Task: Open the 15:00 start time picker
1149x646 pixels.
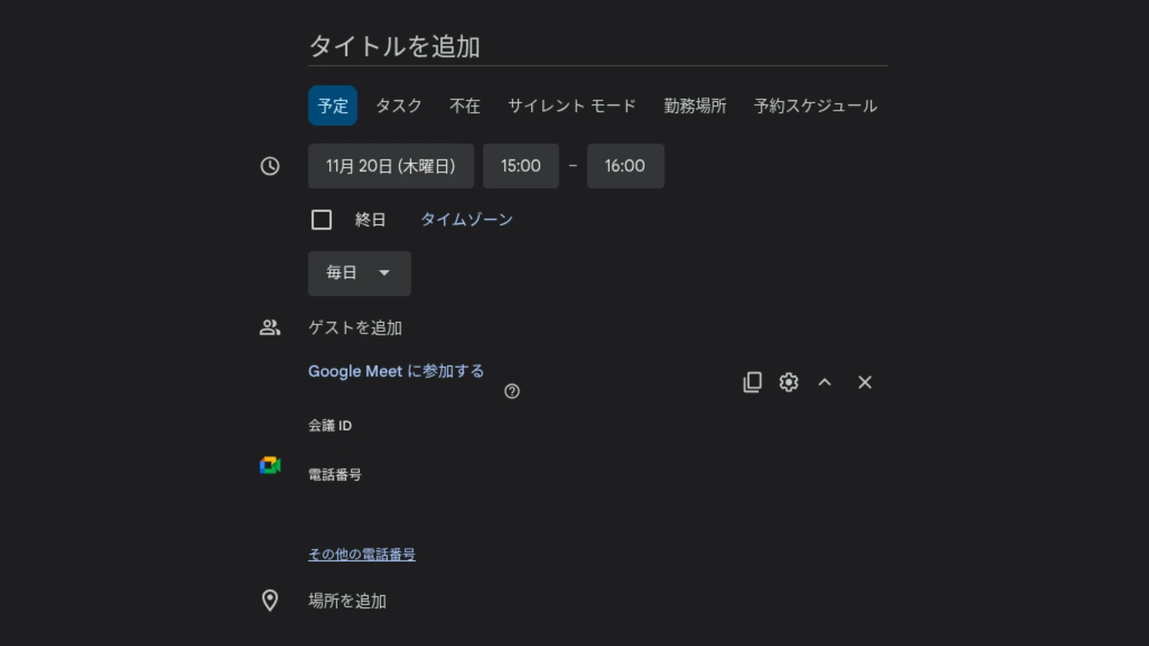Action: click(521, 166)
